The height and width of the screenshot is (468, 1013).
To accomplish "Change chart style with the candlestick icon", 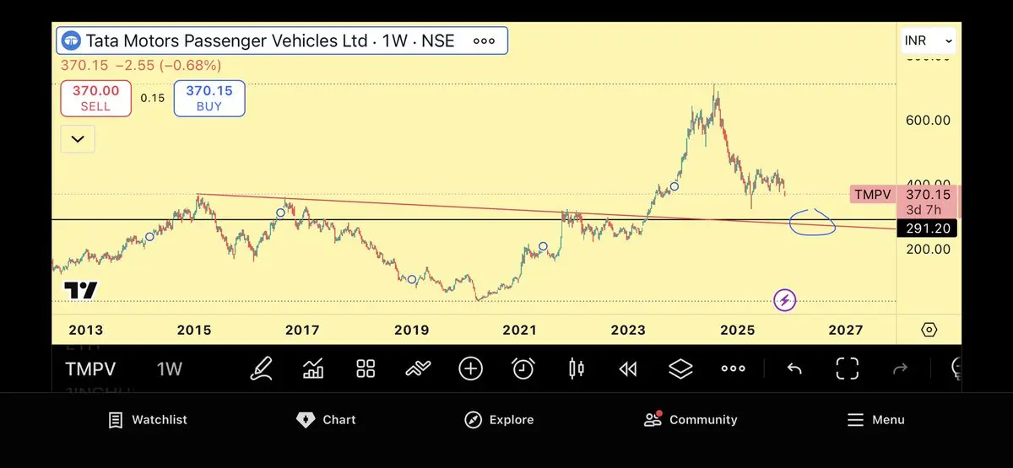I will (x=577, y=368).
